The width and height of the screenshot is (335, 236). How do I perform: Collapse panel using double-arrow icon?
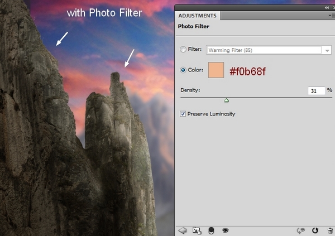pyautogui.click(x=326, y=7)
